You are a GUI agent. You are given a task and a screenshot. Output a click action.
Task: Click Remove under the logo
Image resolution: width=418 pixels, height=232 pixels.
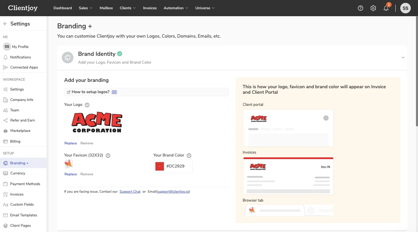coord(87,143)
